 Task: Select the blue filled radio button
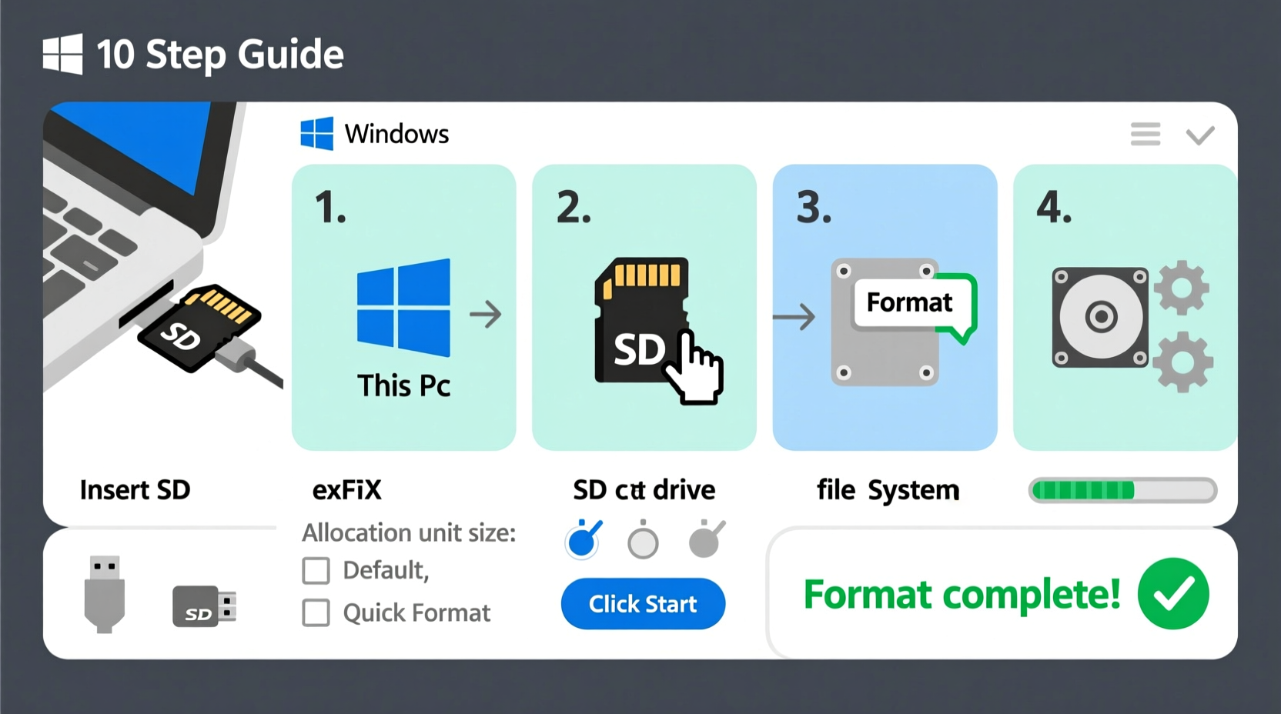click(583, 541)
